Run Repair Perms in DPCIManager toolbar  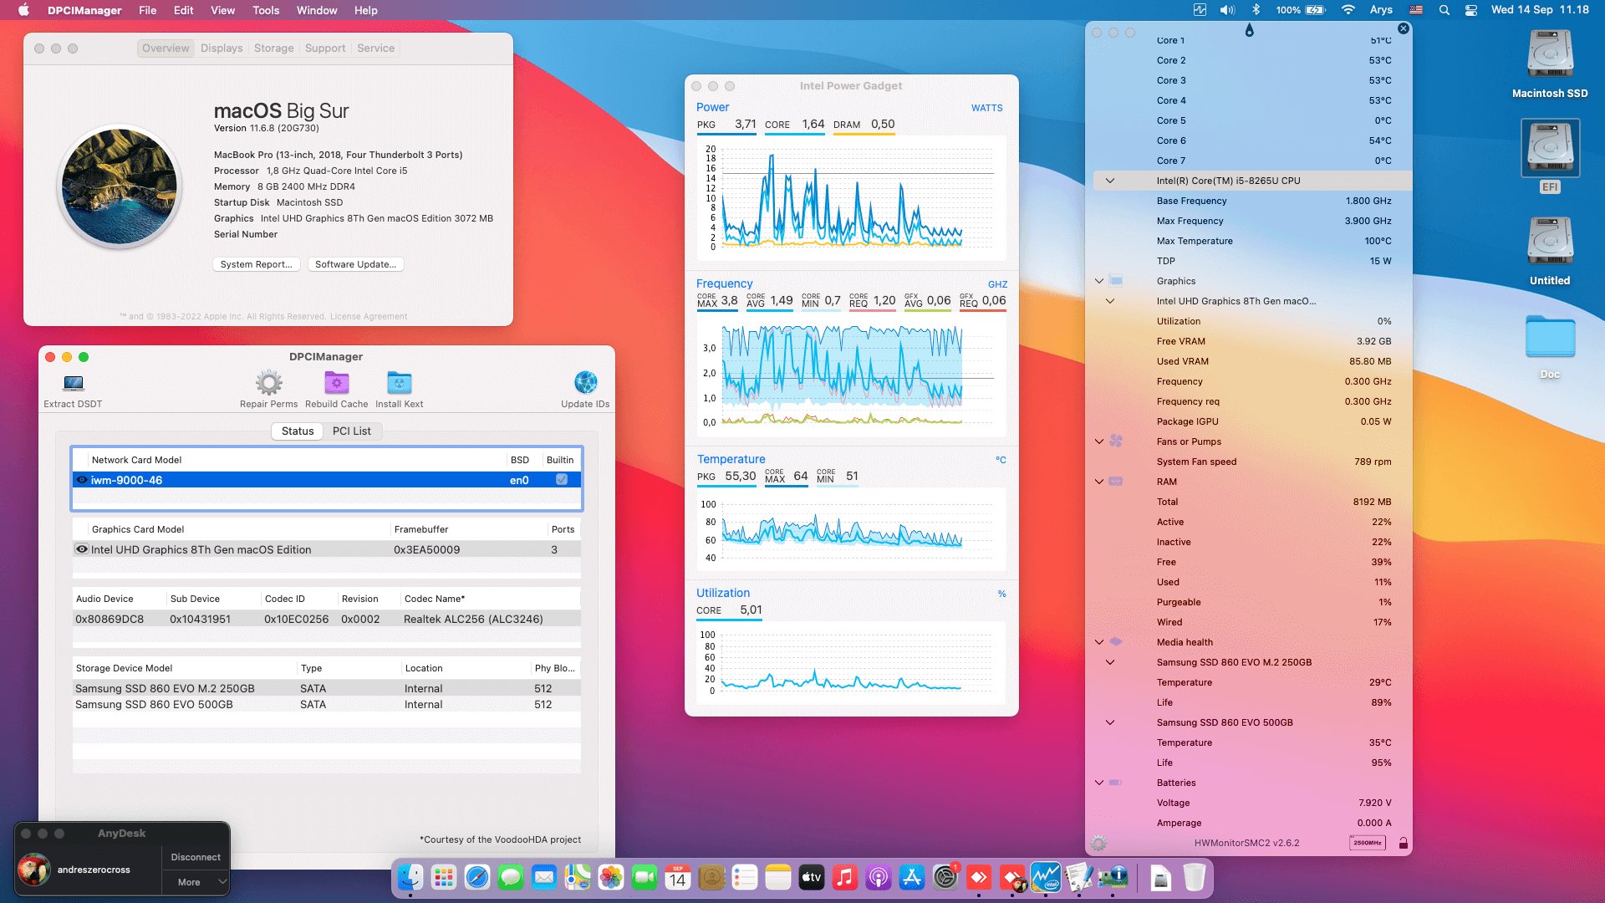[x=268, y=390]
